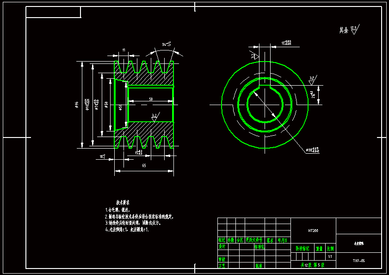Viewport: 389px width, 275px height.
Task: Click the '3.2' roughness symbol inside bore section
Action: (x=155, y=117)
